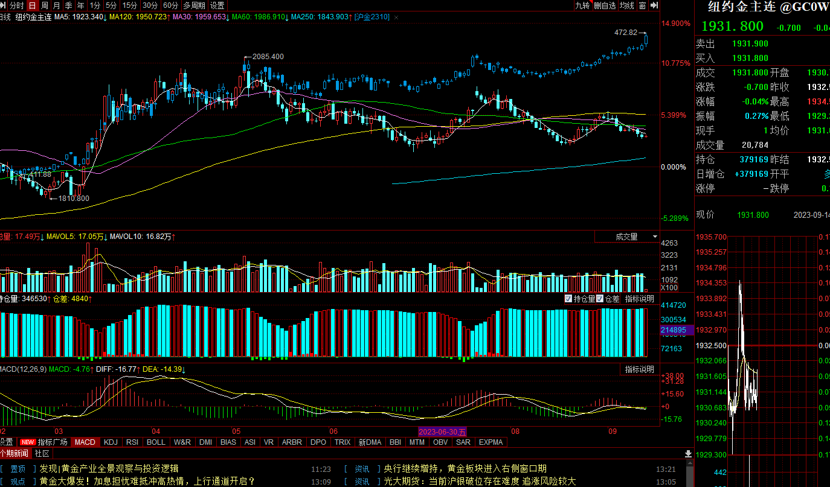Click the MA120 value 1950.723 label
The width and height of the screenshot is (830, 487).
point(138,17)
